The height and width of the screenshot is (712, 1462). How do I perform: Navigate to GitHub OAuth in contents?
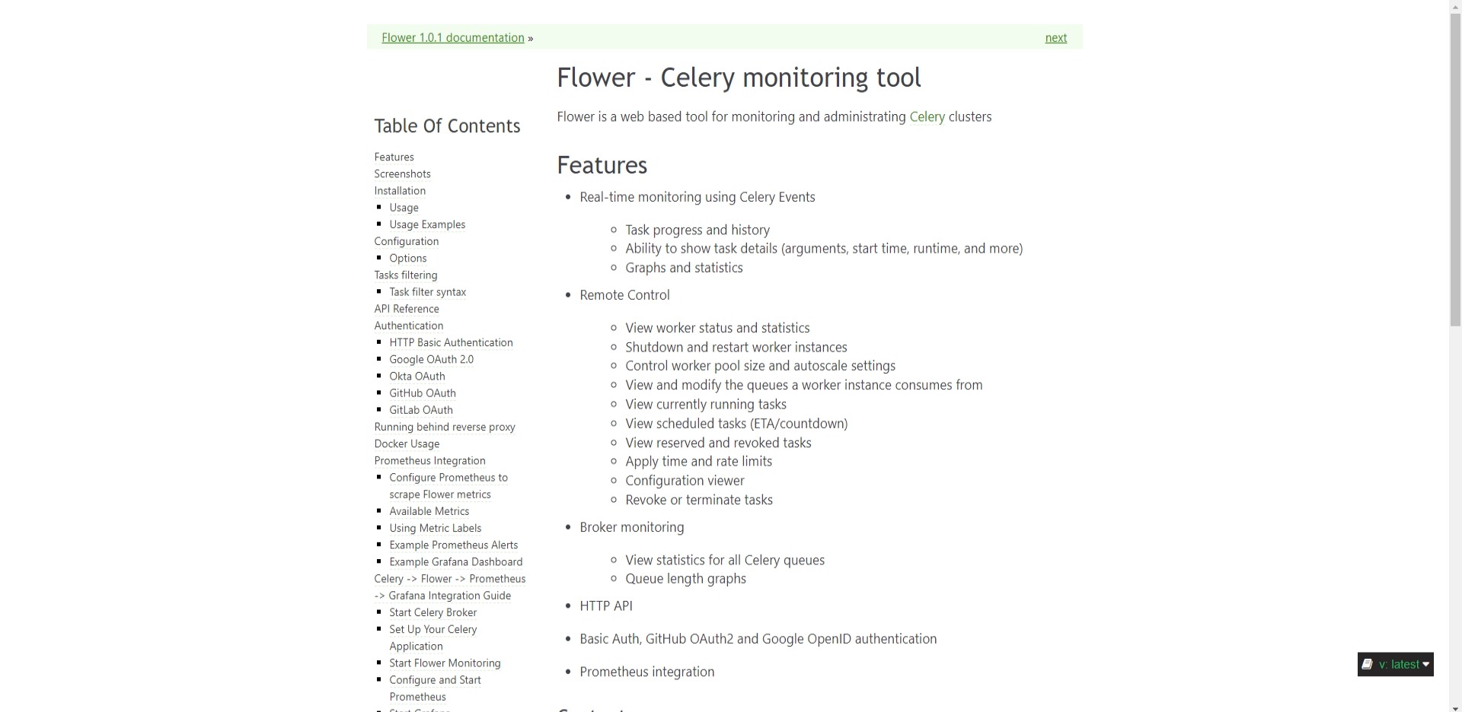[423, 393]
